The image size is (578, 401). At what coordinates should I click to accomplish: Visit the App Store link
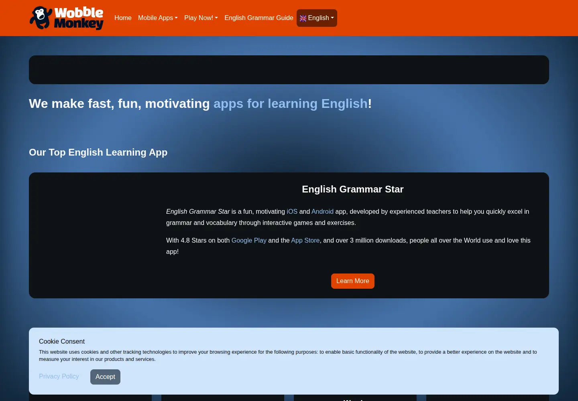tap(305, 240)
